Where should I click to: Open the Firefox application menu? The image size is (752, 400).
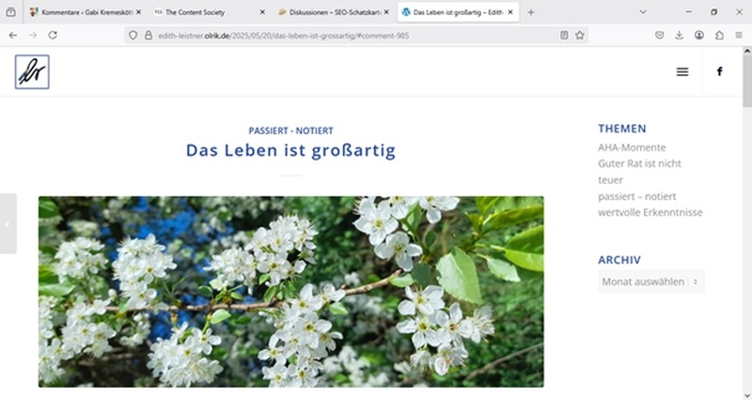click(739, 35)
